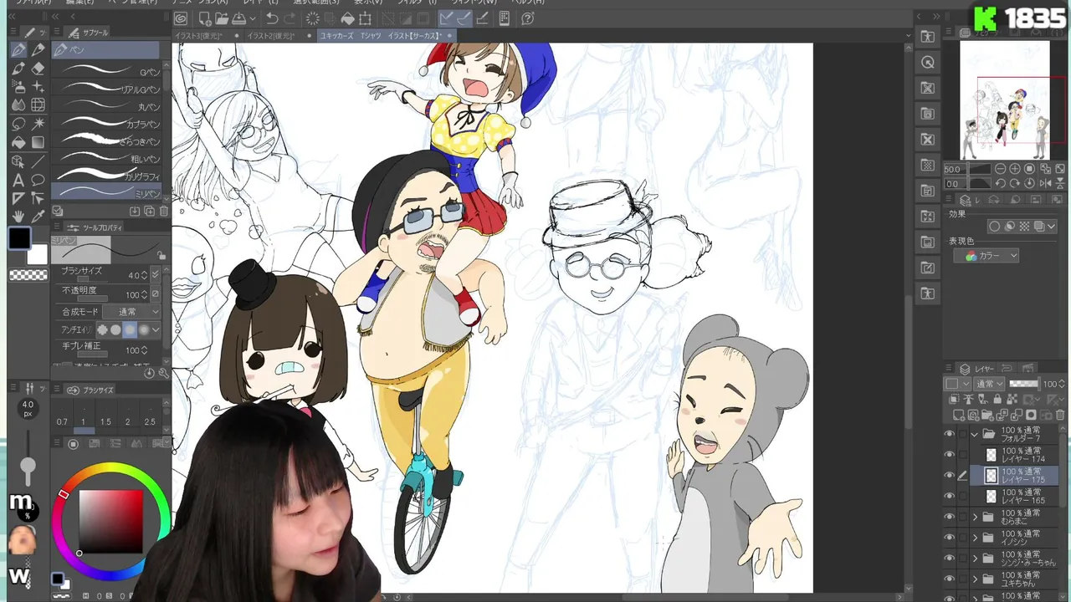Select the Lasso selection tool
The height and width of the screenshot is (602, 1071).
point(18,124)
